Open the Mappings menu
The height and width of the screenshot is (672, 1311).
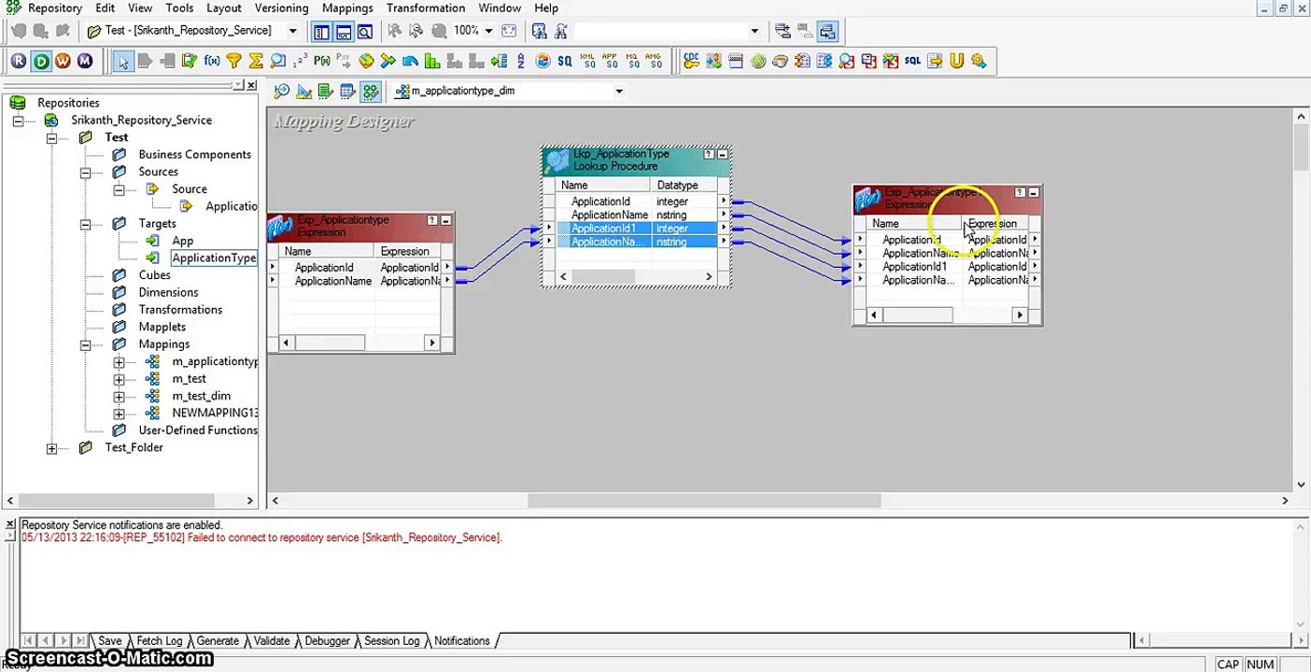pos(347,7)
